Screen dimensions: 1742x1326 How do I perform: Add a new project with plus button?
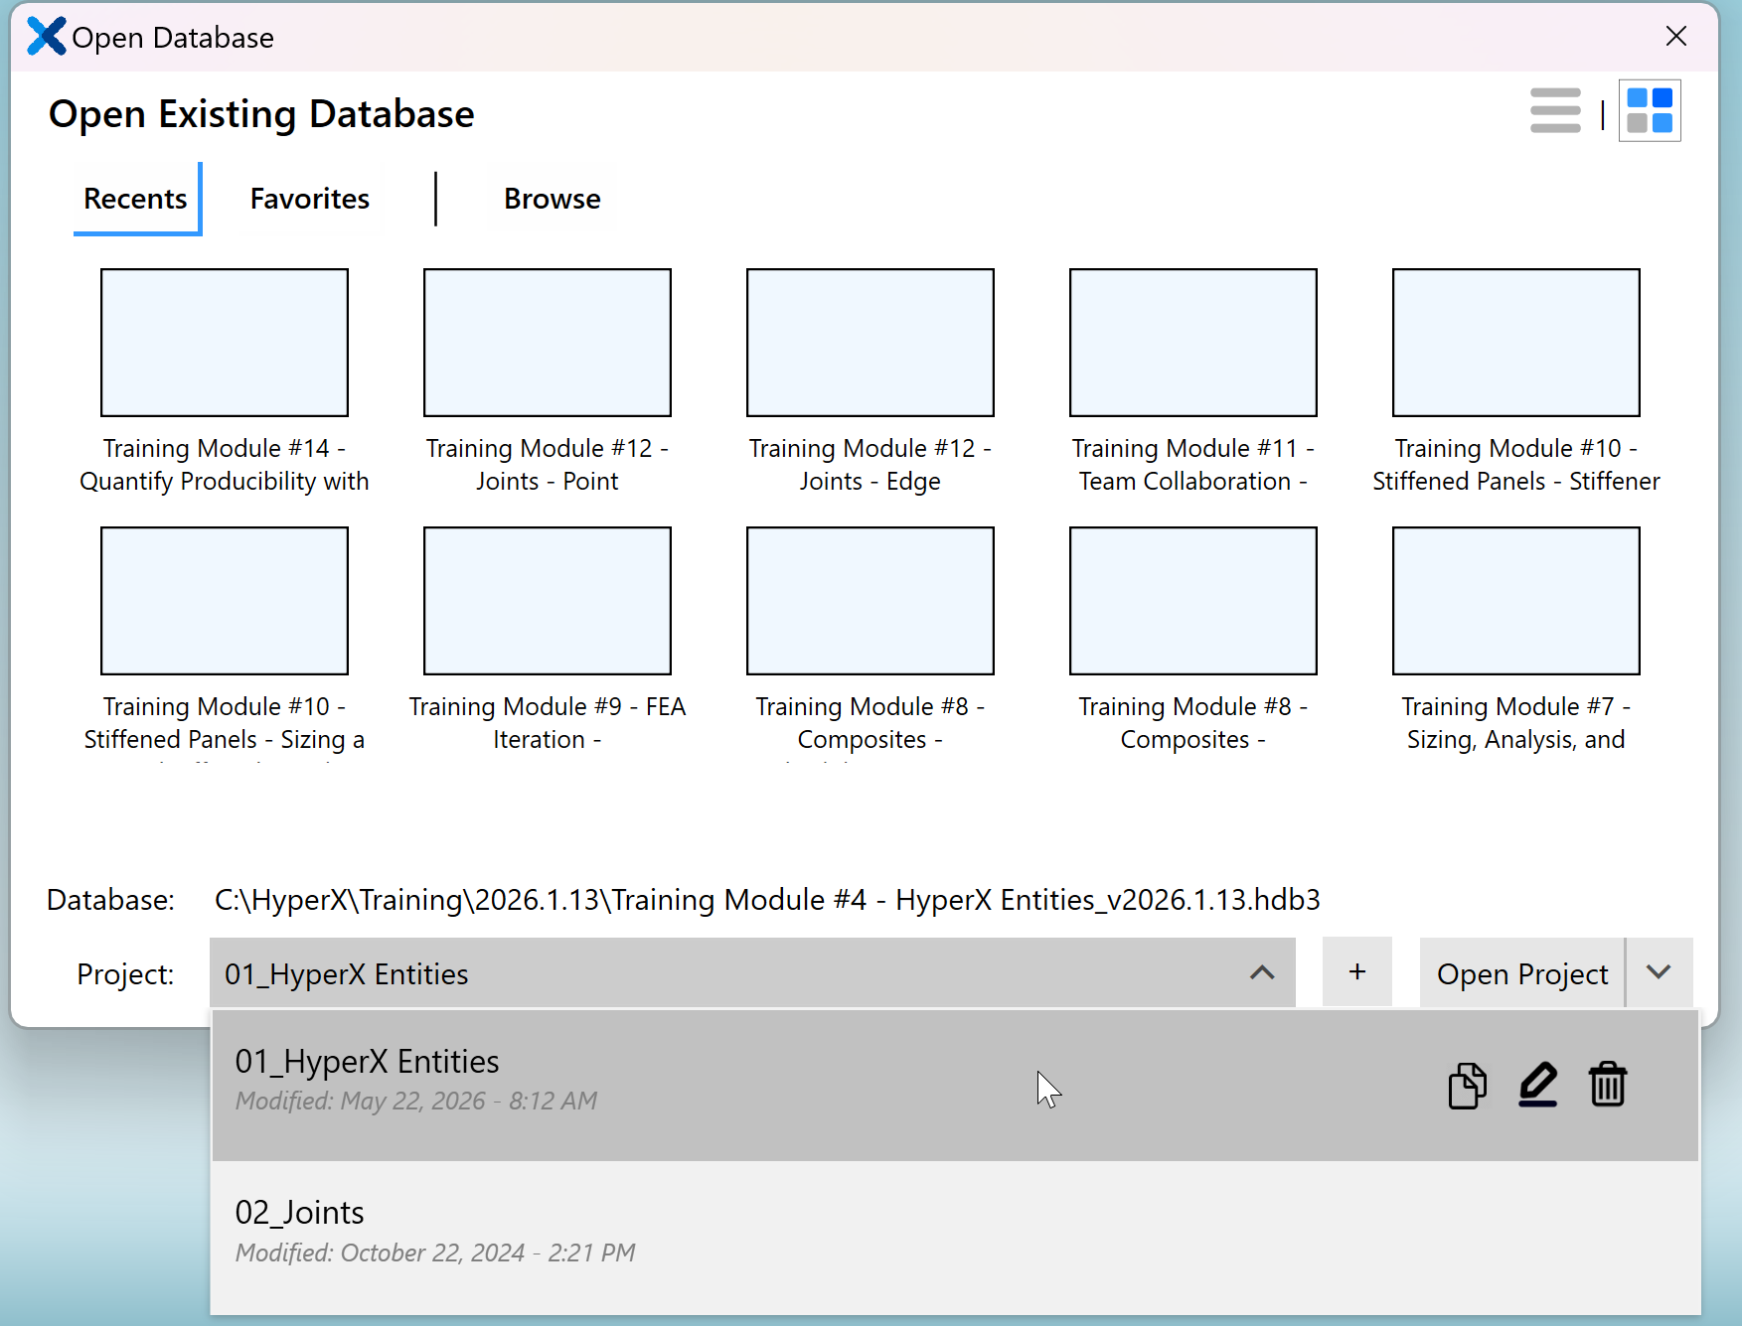coord(1357,972)
